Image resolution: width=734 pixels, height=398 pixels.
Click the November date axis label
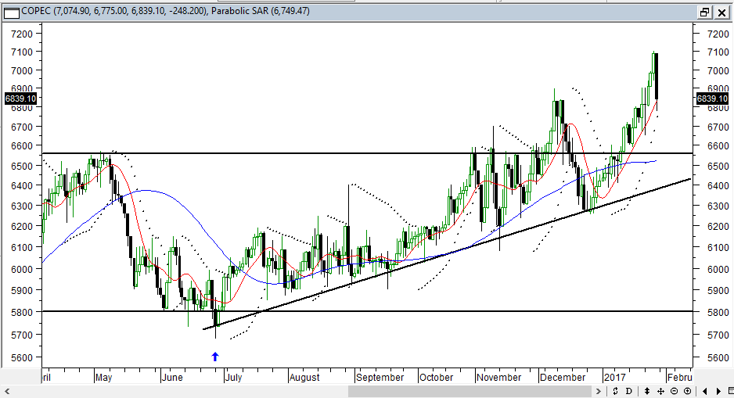(498, 377)
